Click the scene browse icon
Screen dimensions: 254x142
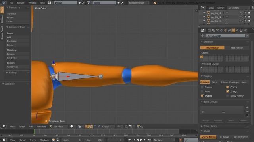click(89, 3)
